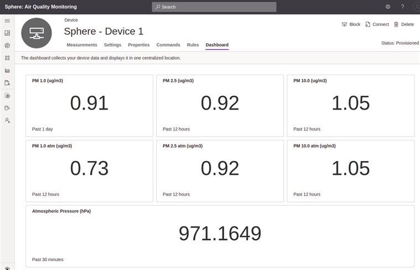Expand the left navigation hamburger menu
Image resolution: width=420 pixels, height=270 pixels.
(x=7, y=20)
